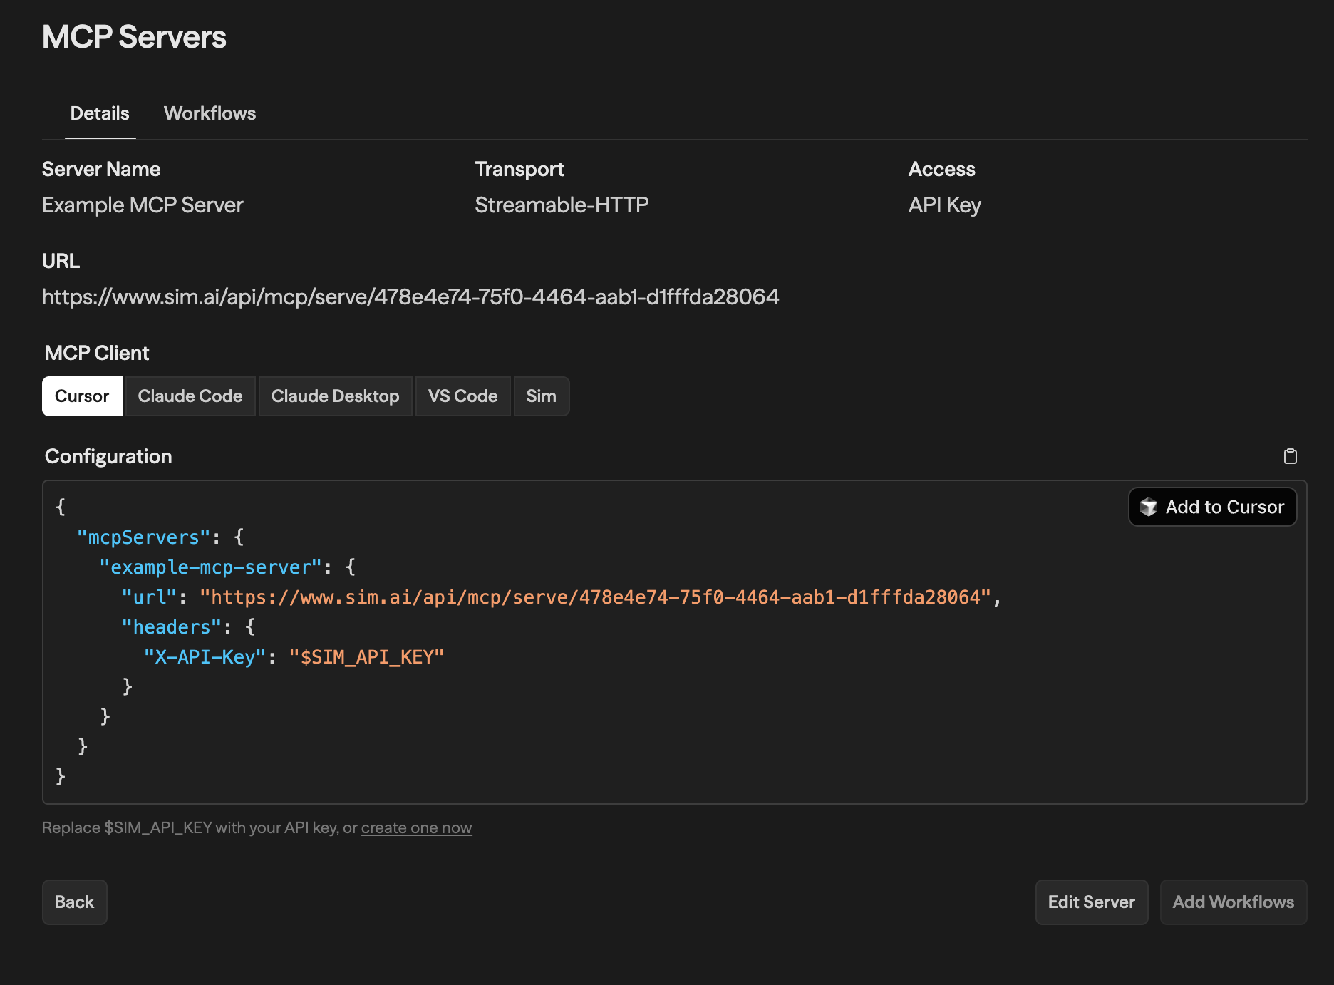Click the 'API Key' access value
Screen dimensions: 1334x985
point(944,205)
